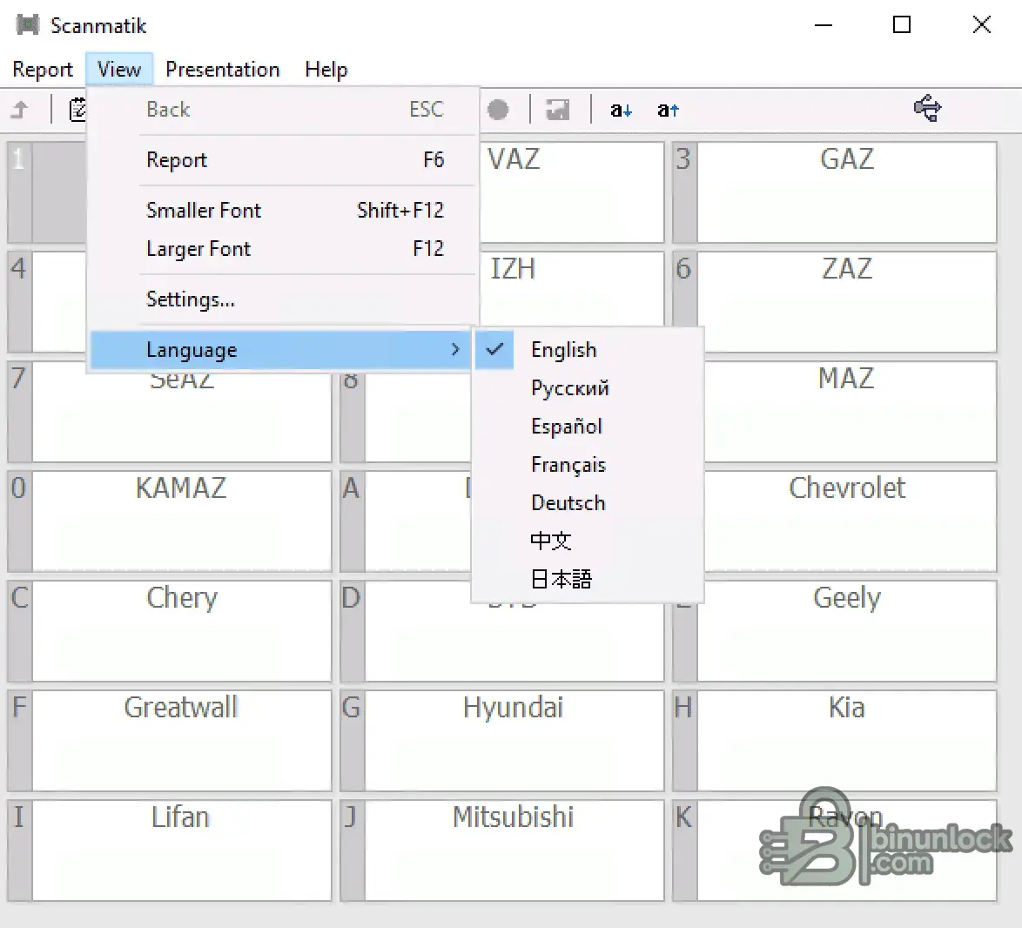The height and width of the screenshot is (928, 1022).
Task: Click the up-arrow back icon in toolbar
Action: pyautogui.click(x=20, y=110)
